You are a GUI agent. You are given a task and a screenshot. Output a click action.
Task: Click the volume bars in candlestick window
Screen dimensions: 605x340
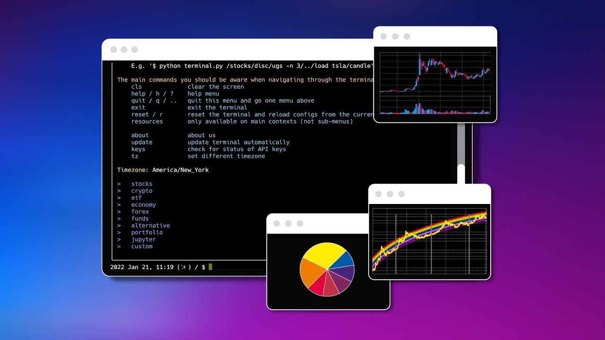pos(435,109)
